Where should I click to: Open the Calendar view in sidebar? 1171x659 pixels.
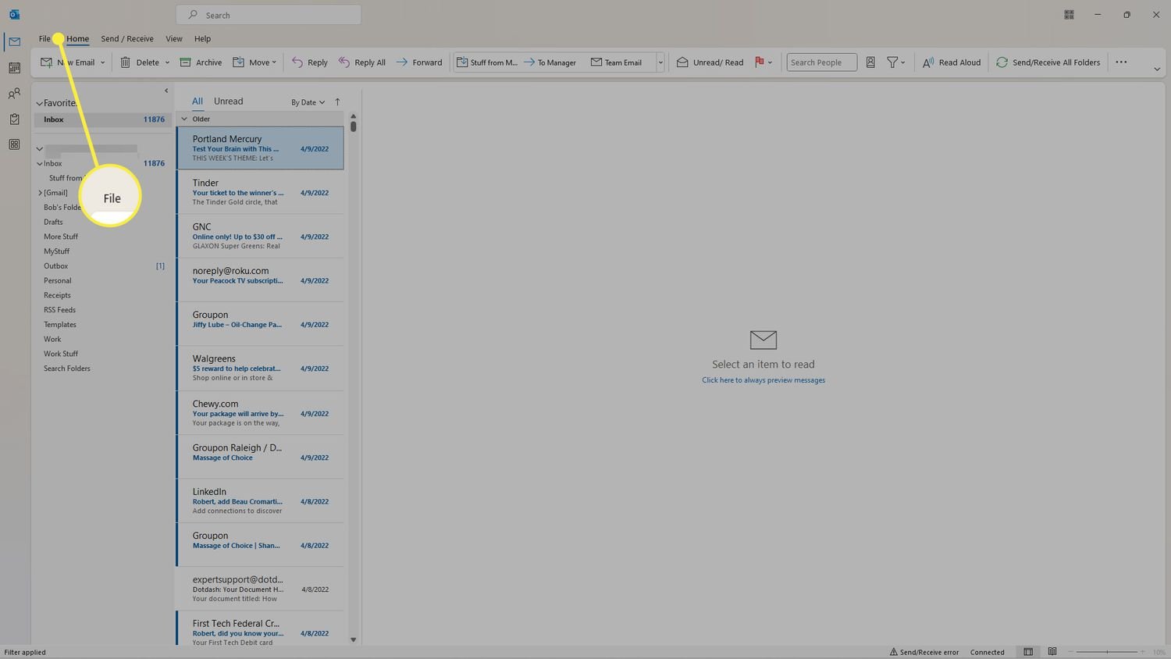coord(14,68)
